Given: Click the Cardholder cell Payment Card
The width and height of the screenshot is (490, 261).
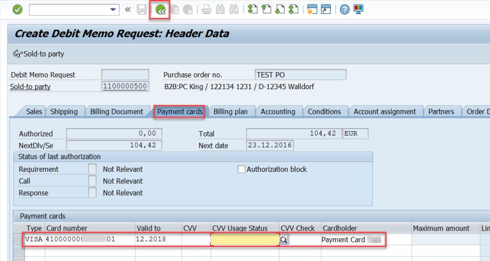Looking at the screenshot, I should 366,239.
